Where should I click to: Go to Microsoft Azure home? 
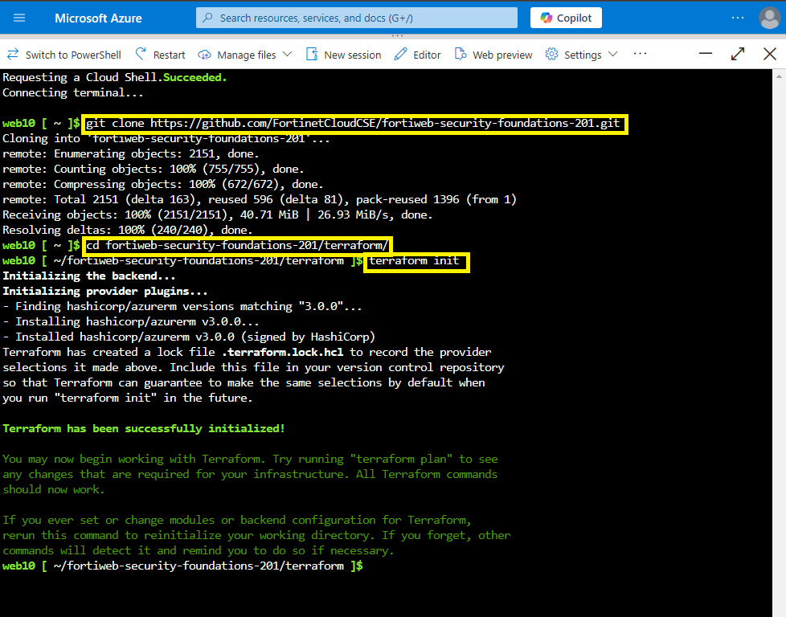(98, 18)
